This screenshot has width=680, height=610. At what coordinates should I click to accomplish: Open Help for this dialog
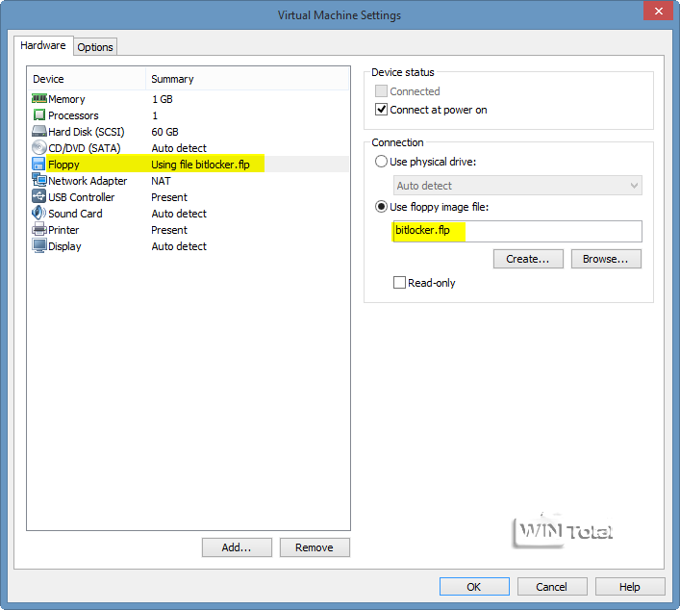click(x=630, y=587)
